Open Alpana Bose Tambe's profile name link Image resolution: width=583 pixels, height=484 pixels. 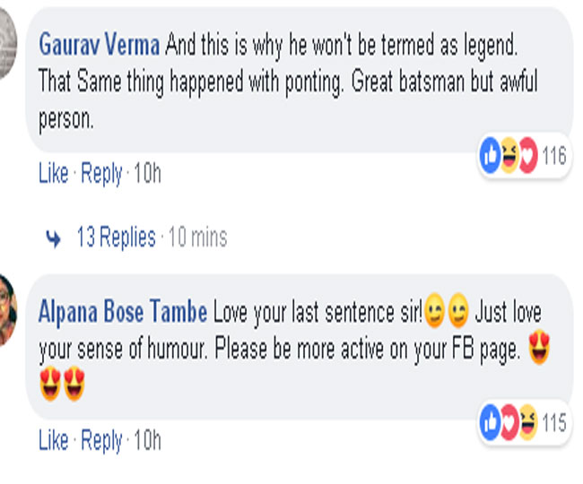tap(123, 312)
